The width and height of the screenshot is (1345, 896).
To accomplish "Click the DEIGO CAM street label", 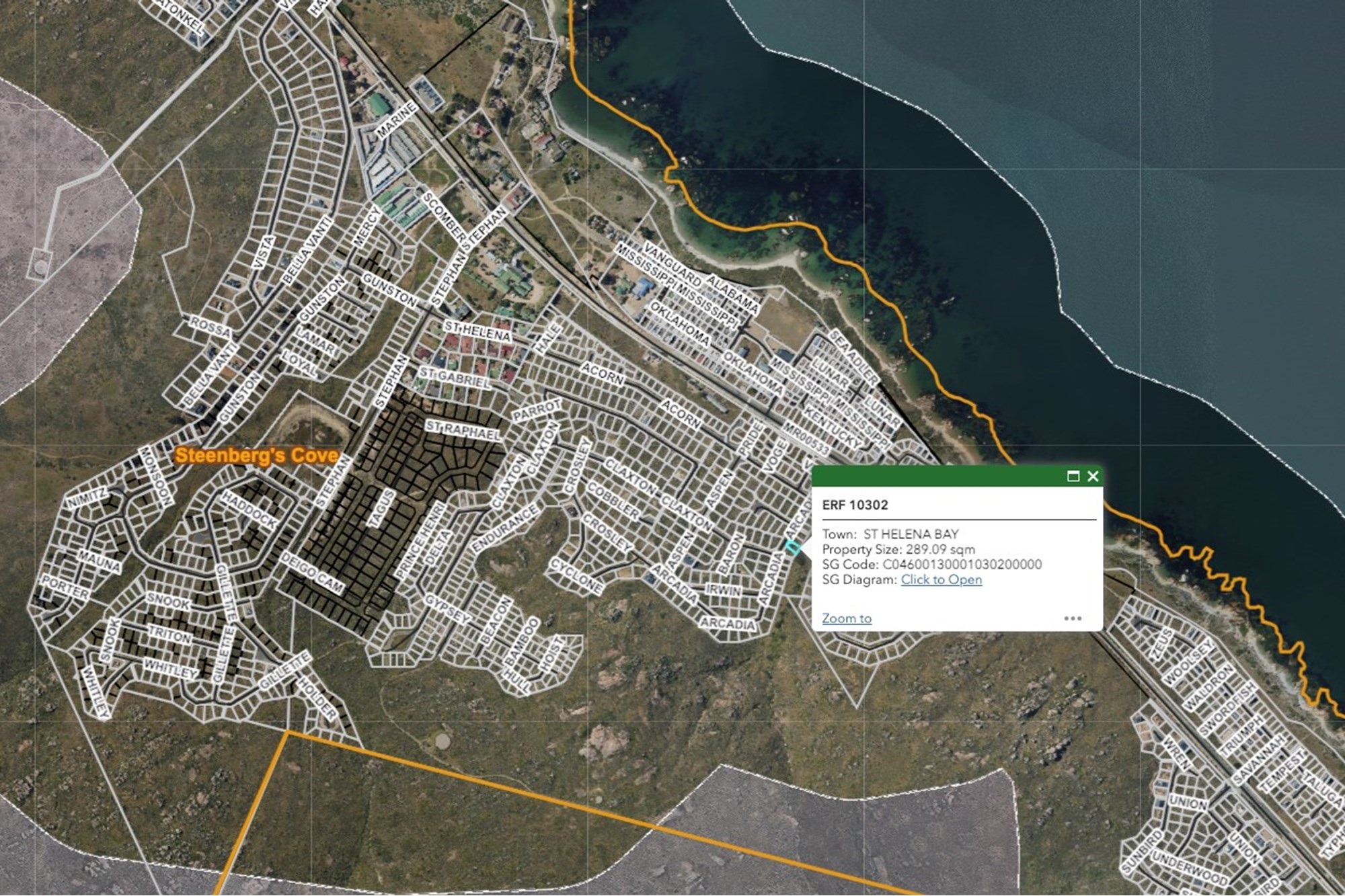I will point(311,573).
